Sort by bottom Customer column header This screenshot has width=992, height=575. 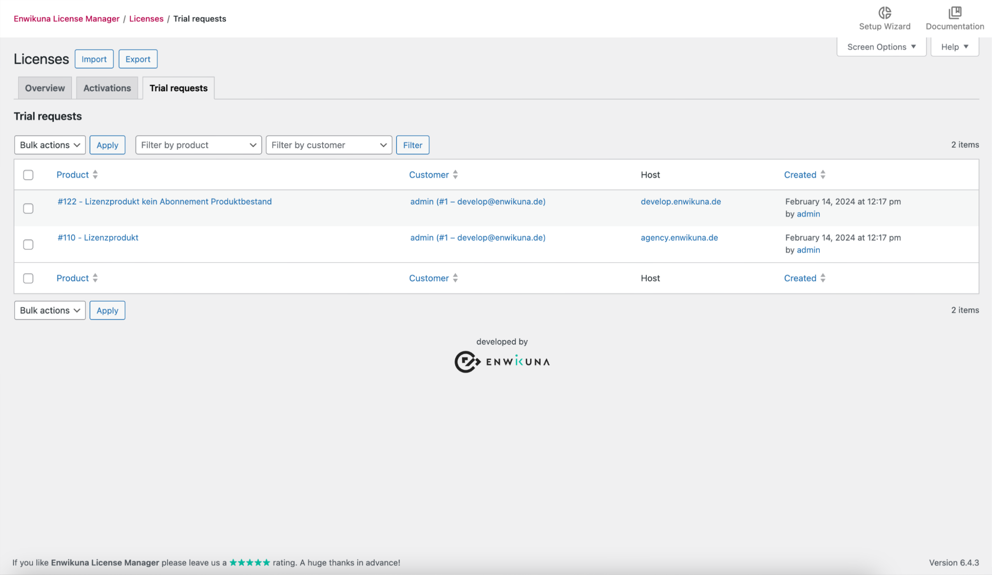[429, 278]
